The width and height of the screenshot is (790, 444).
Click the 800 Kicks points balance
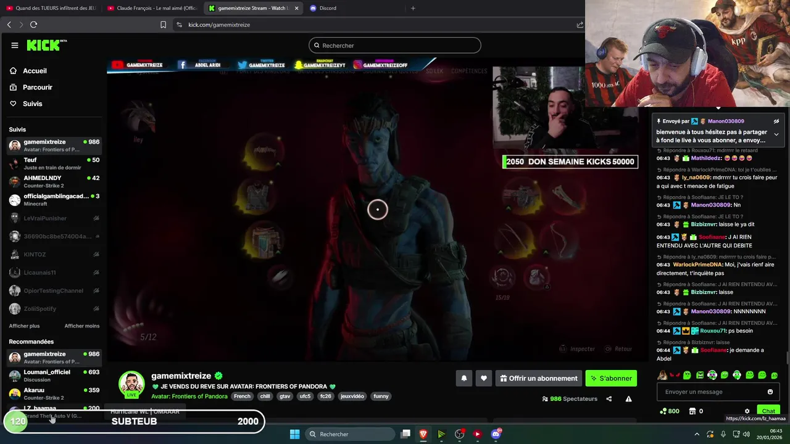[x=670, y=411]
